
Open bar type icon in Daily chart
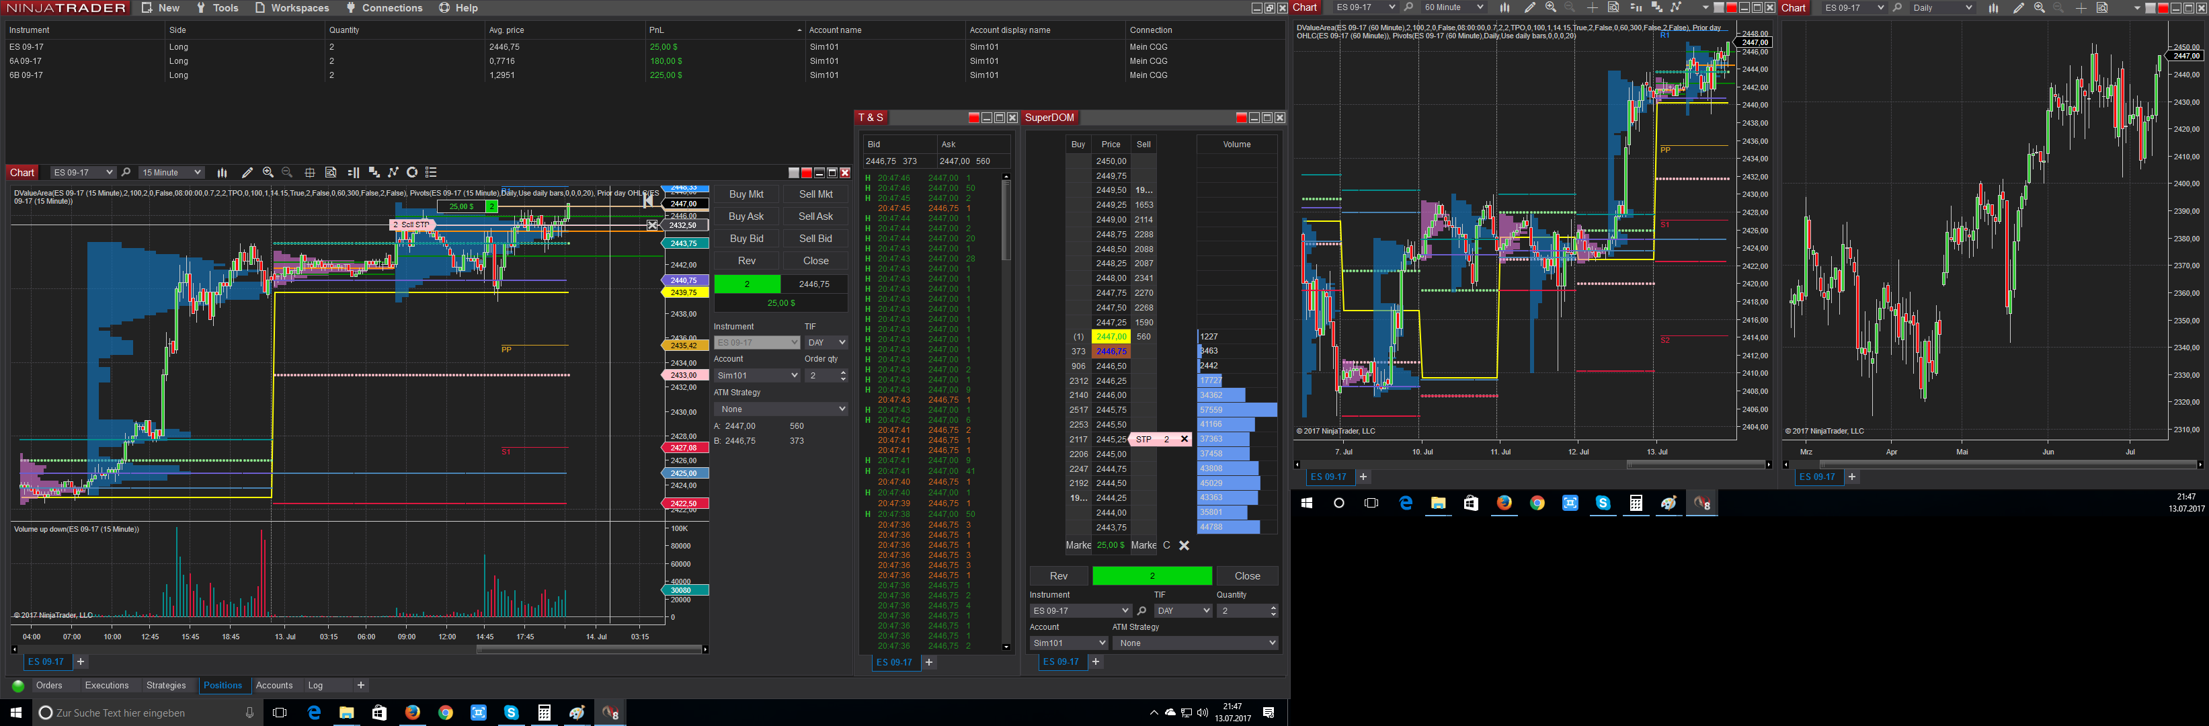(x=1994, y=7)
